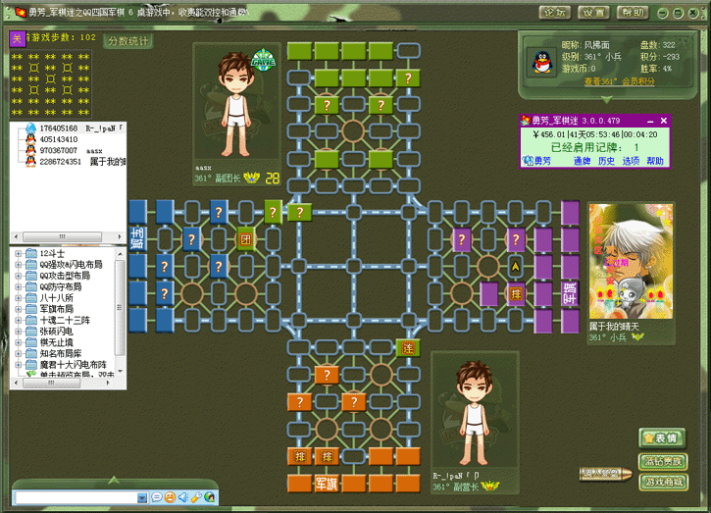Expand the QQ防守布局 tree folder

20,286
